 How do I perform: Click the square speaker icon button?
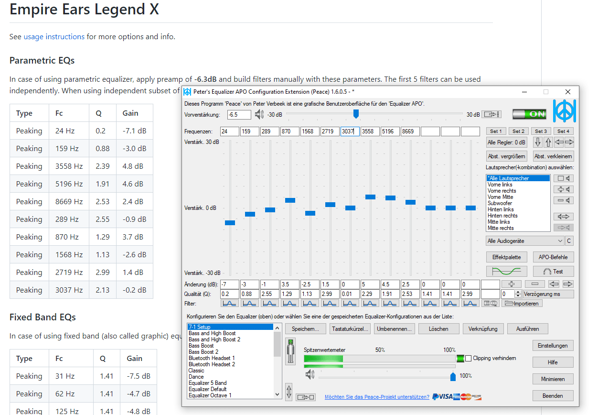pos(564,178)
